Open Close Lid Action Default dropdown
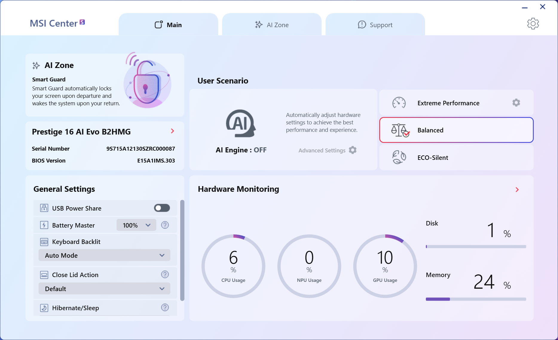This screenshot has width=558, height=340. pyautogui.click(x=104, y=289)
